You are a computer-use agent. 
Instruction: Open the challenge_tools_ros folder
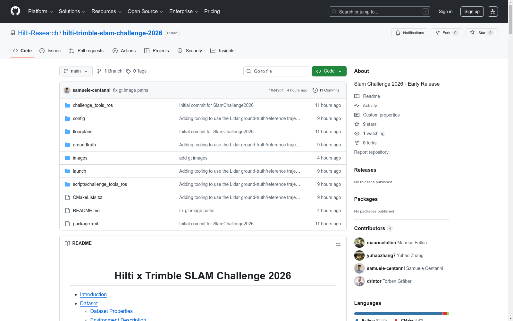(x=93, y=105)
